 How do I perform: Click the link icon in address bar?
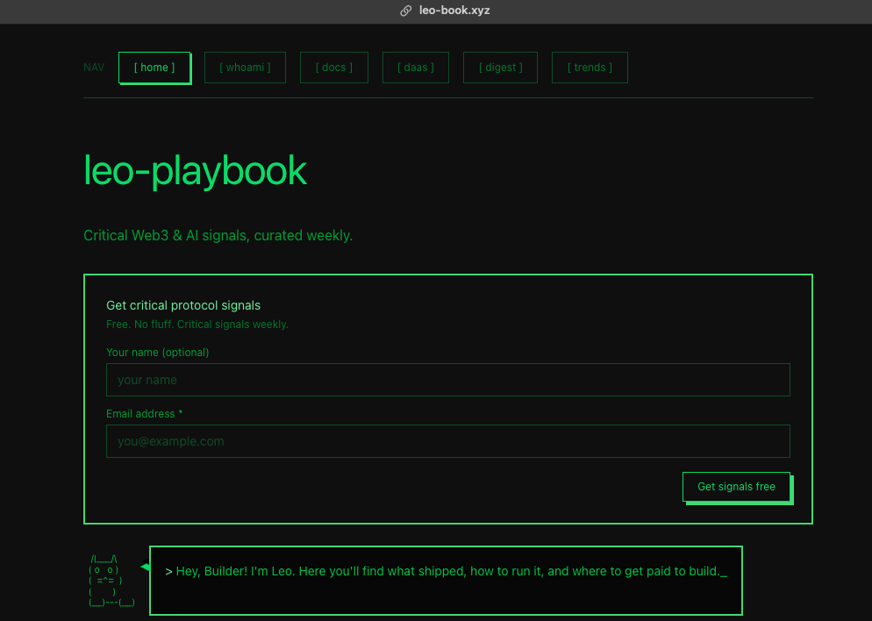406,11
